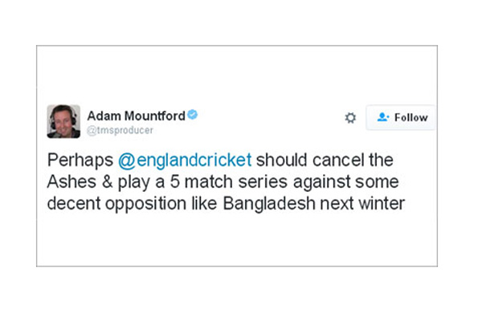Click the "next winter" phrase

[362, 204]
